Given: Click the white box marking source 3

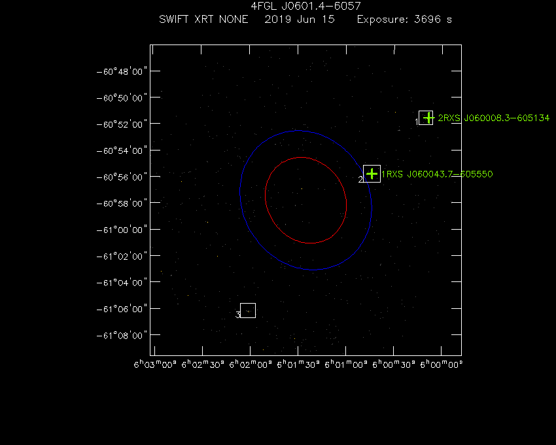Looking at the screenshot, I should (x=248, y=310).
